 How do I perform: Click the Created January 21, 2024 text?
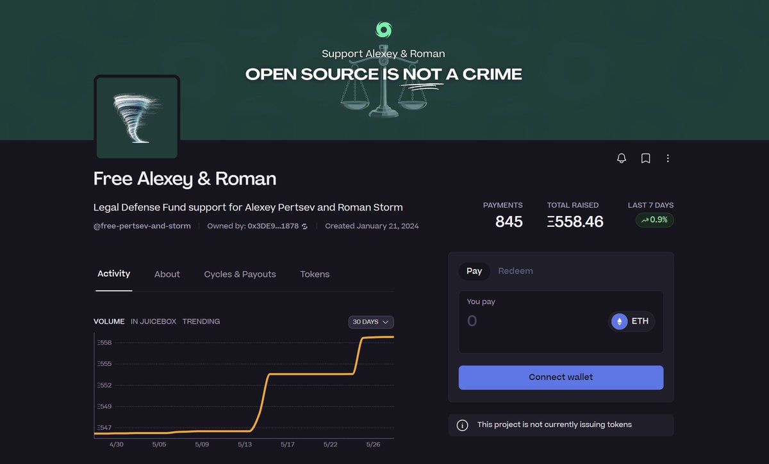tap(372, 226)
